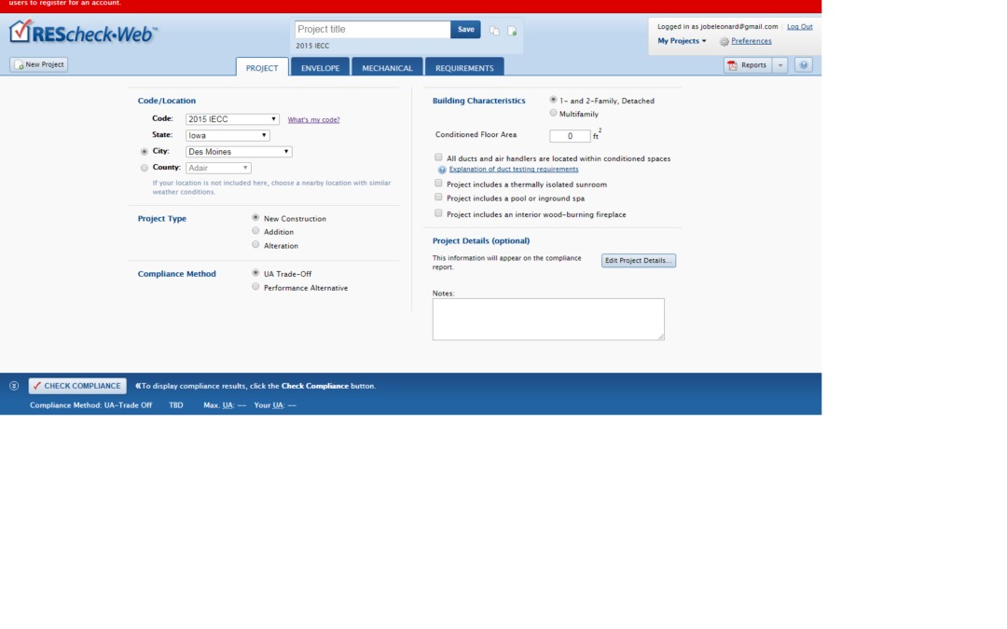This screenshot has height=629, width=1007.
Task: Open the MECHANICAL tab
Action: [x=387, y=68]
